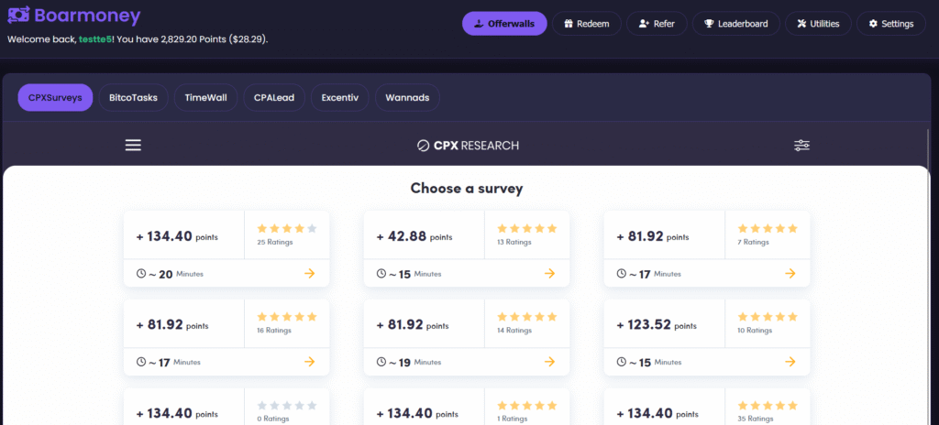This screenshot has width=939, height=425.
Task: Click the Boarmoney site title
Action: tap(87, 15)
